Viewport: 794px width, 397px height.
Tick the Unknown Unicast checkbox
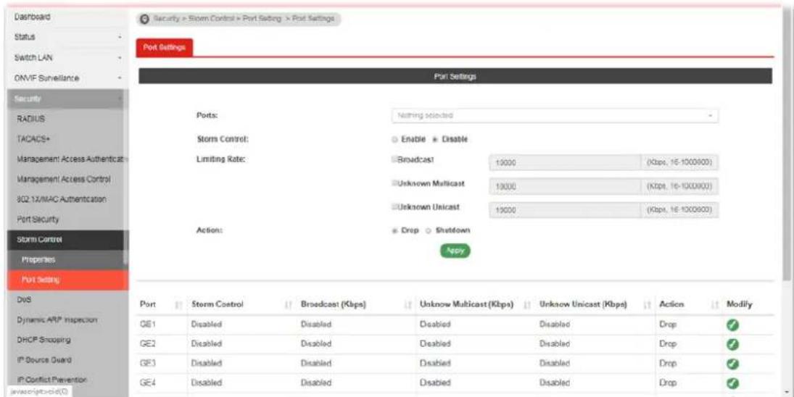pos(394,207)
